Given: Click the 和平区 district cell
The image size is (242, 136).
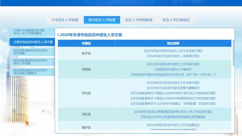Looking at the screenshot, I should 86,54.
